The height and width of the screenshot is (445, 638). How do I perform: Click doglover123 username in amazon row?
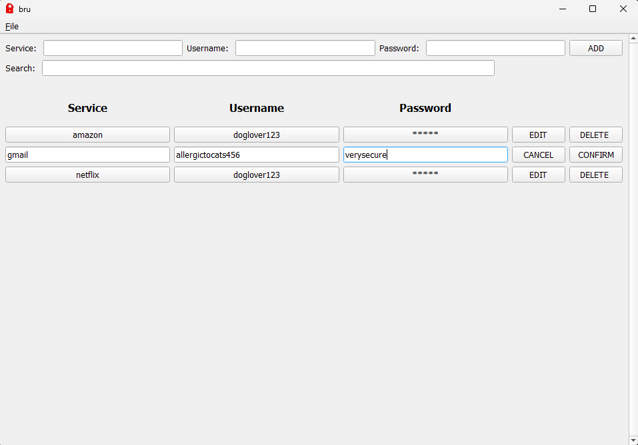pyautogui.click(x=257, y=135)
